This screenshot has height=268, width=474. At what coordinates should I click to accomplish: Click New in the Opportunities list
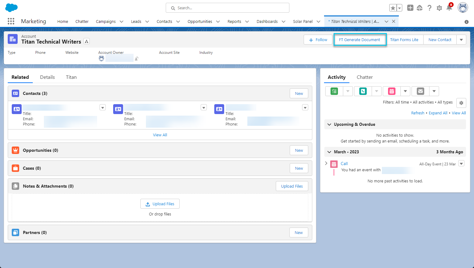tap(299, 150)
